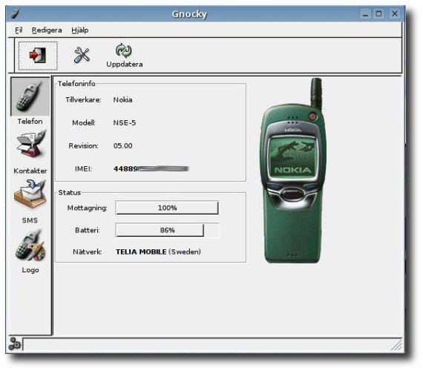Image resolution: width=423 pixels, height=371 pixels.
Task: Open the Hjälp menu
Action: [x=80, y=30]
